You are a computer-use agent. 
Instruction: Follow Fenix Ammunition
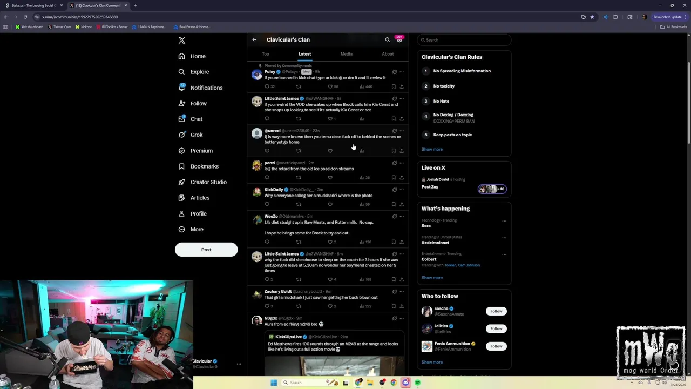[x=496, y=346]
